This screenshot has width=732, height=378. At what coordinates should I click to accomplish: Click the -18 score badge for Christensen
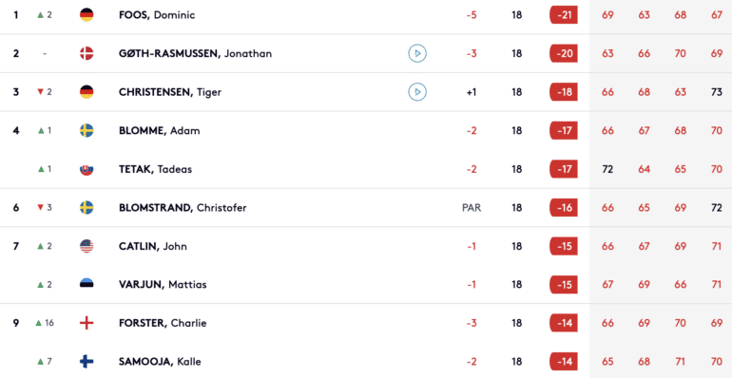tap(564, 92)
